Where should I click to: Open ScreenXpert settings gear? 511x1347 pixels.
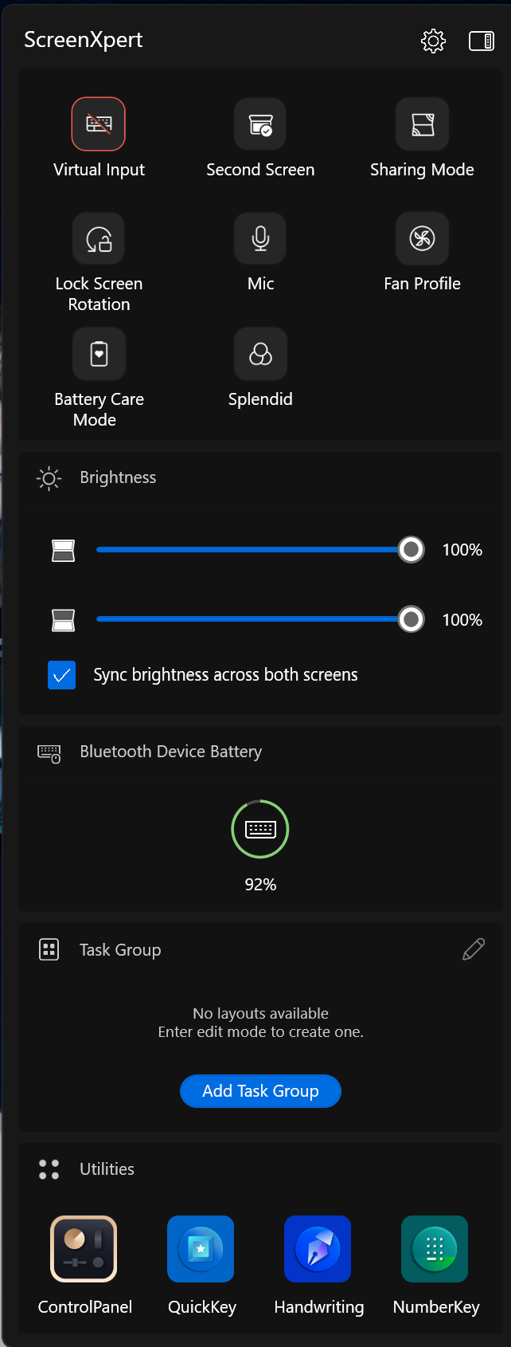(x=433, y=41)
